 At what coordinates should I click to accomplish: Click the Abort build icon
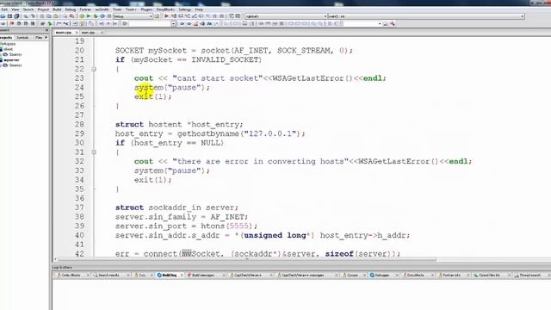click(109, 16)
